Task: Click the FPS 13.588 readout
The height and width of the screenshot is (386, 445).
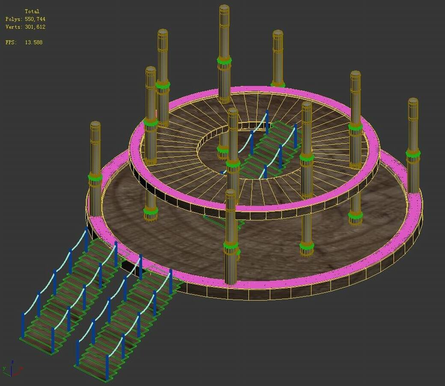Action: (24, 42)
